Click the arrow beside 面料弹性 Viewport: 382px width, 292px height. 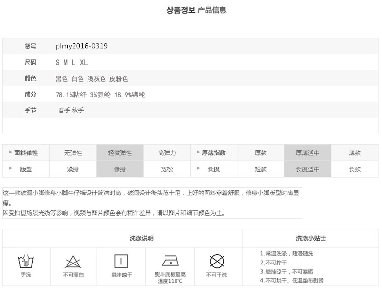(11, 153)
